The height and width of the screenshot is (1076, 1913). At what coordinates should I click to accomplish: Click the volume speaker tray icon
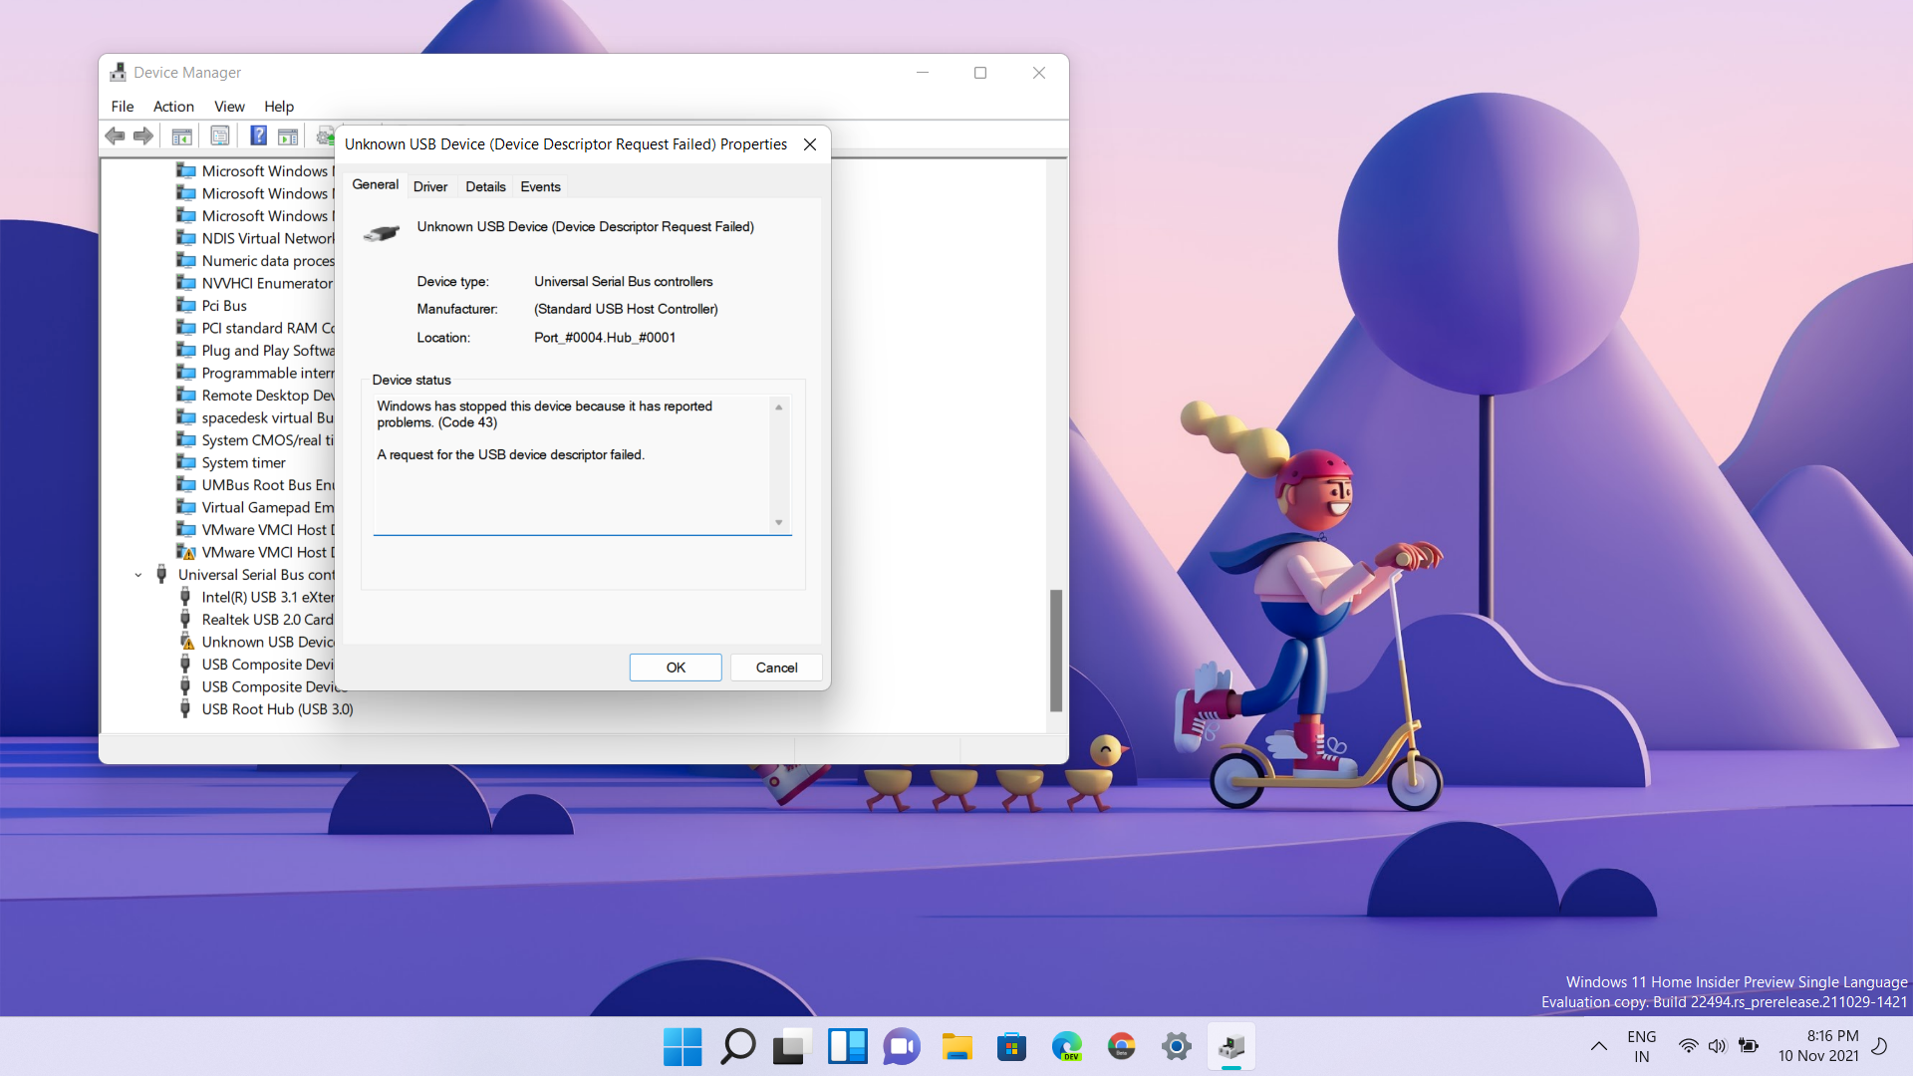tap(1717, 1046)
